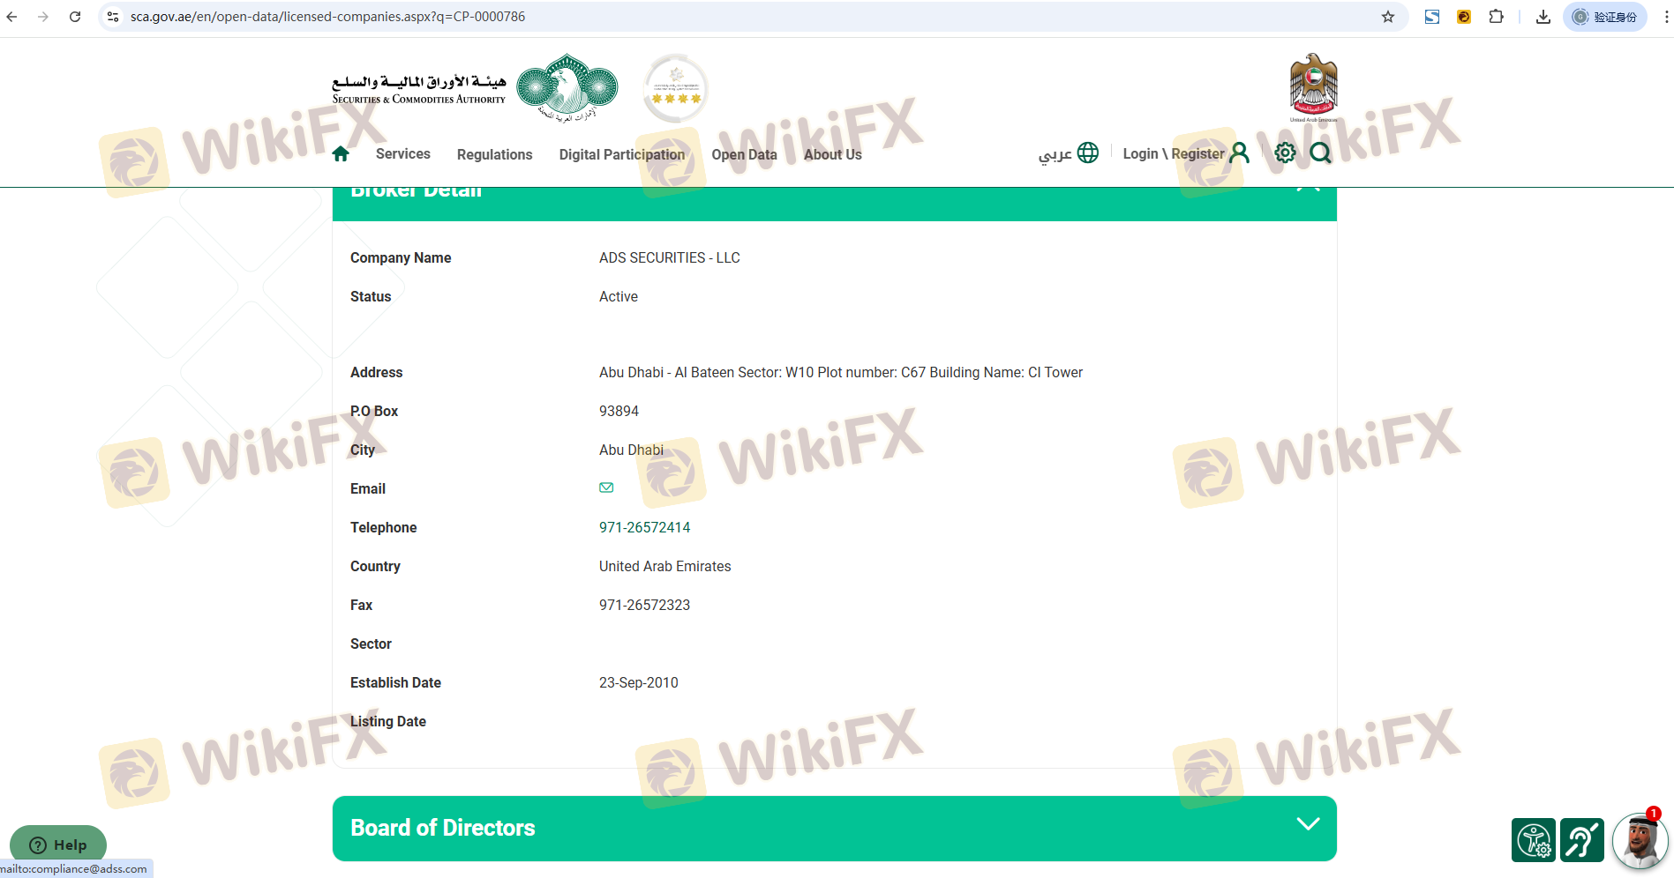1674x878 pixels.
Task: Switch site language to Arabic
Action: 1055,154
